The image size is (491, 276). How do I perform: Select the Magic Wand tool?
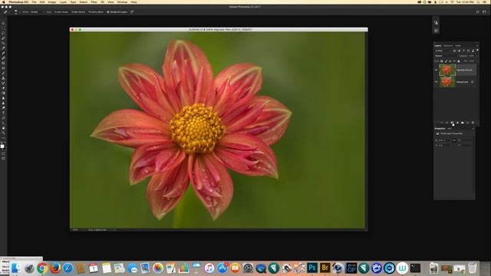pyautogui.click(x=3, y=38)
